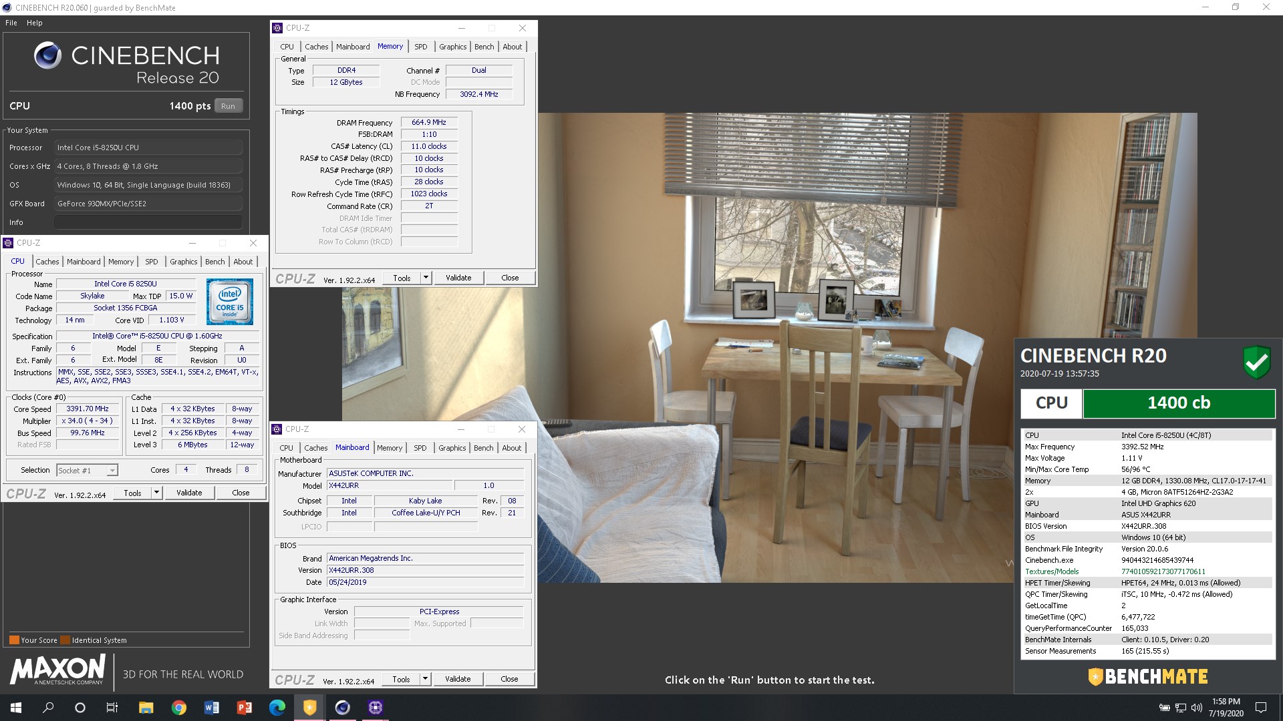Click the Cinebench sphere logo
This screenshot has width=1283, height=721.
[x=47, y=55]
